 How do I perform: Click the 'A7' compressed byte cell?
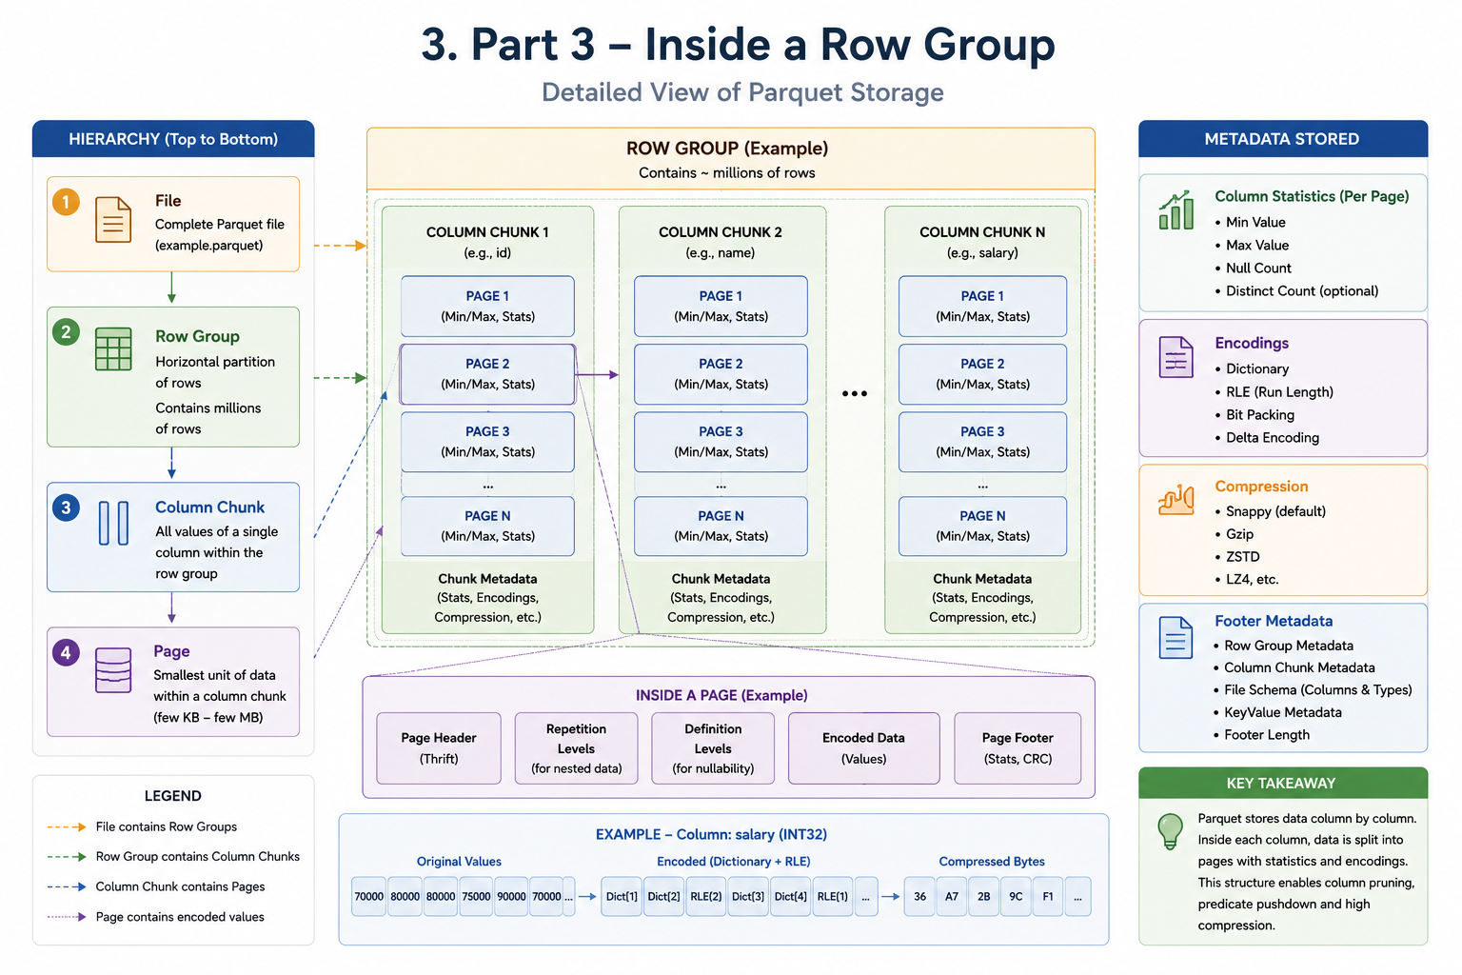952,897
